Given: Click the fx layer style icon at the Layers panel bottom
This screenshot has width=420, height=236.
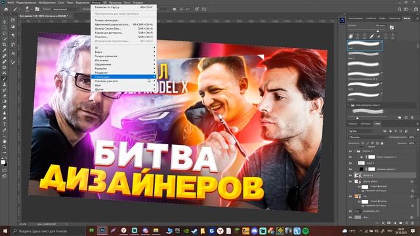Looking at the screenshot, I should pos(383,223).
